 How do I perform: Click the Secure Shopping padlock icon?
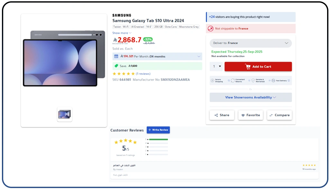coord(212,81)
